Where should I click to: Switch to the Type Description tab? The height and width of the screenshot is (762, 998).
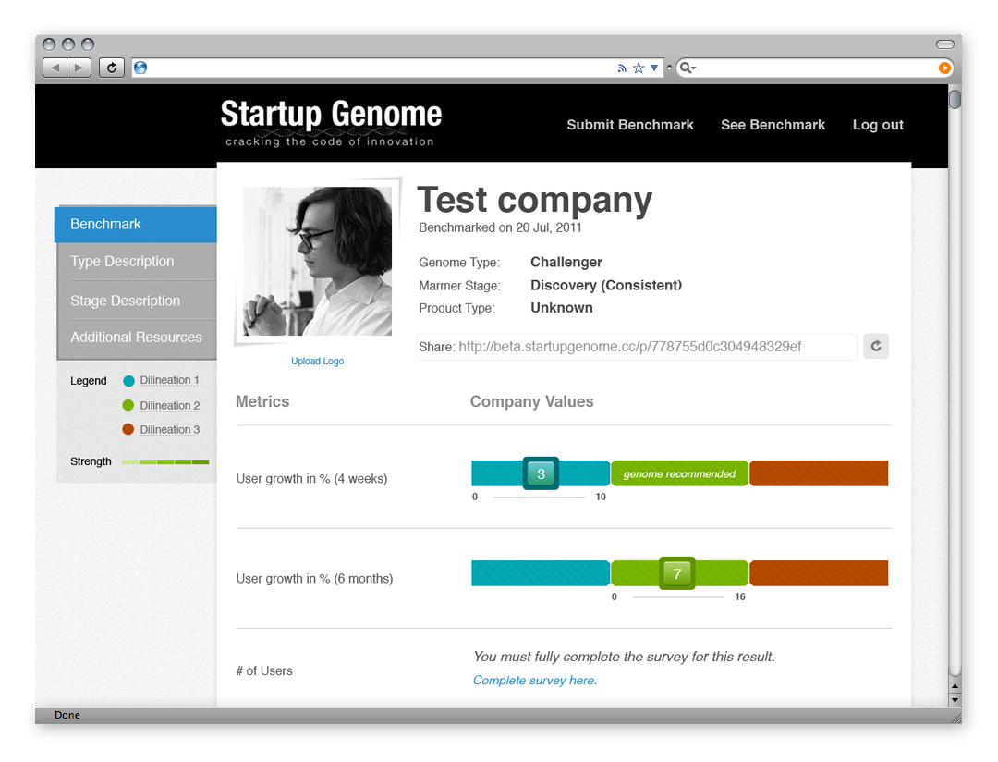coord(137,261)
